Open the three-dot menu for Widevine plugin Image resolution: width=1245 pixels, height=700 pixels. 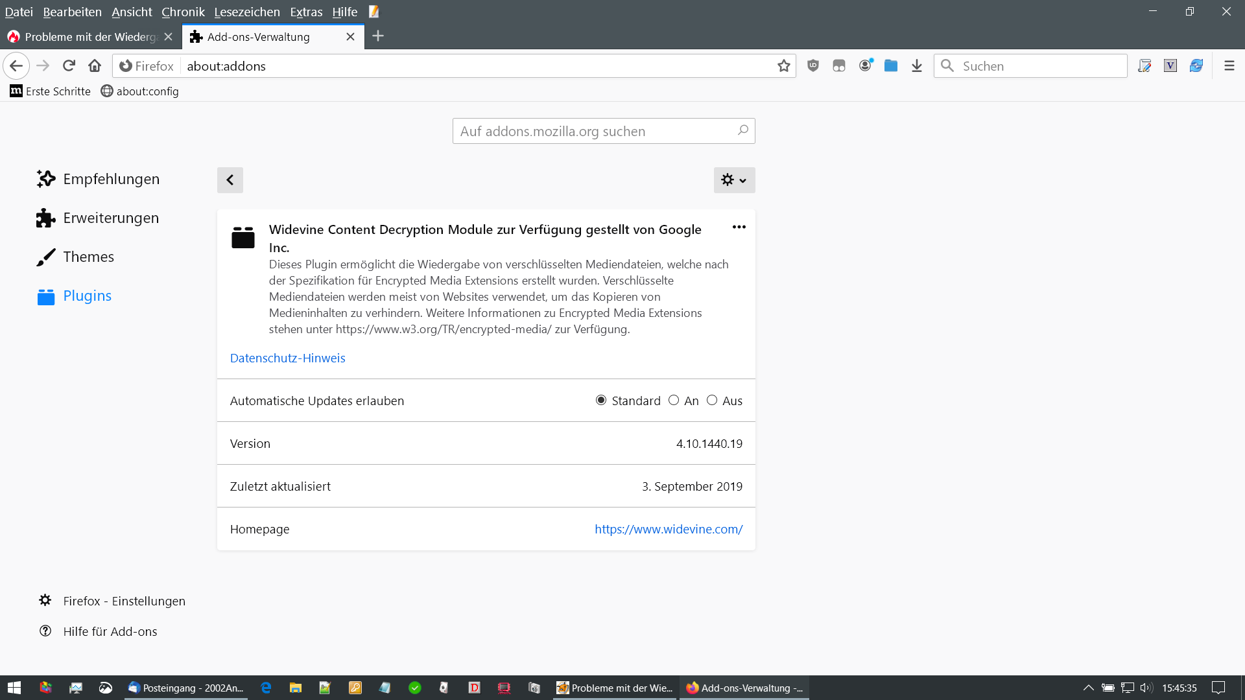point(739,227)
